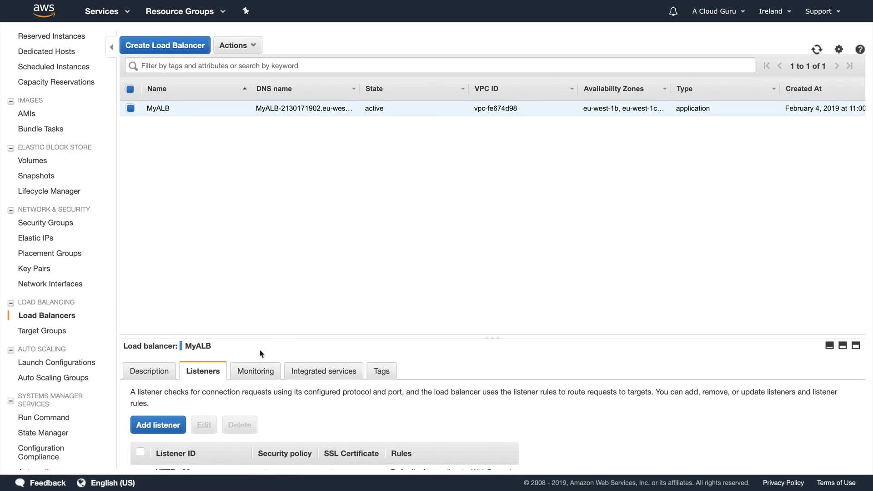Click the Add listener button
873x491 pixels.
tap(158, 425)
